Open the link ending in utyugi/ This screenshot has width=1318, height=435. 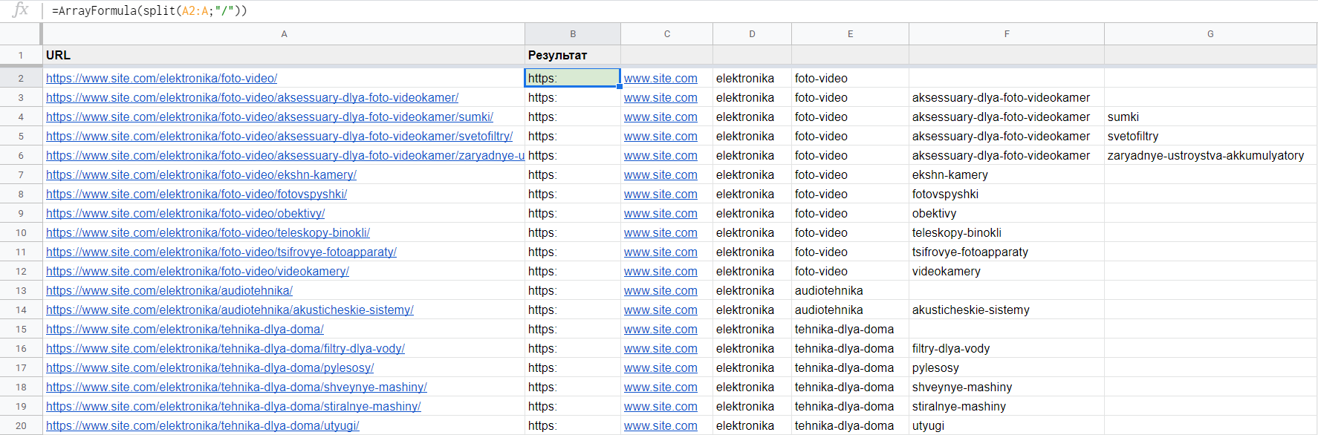[203, 425]
